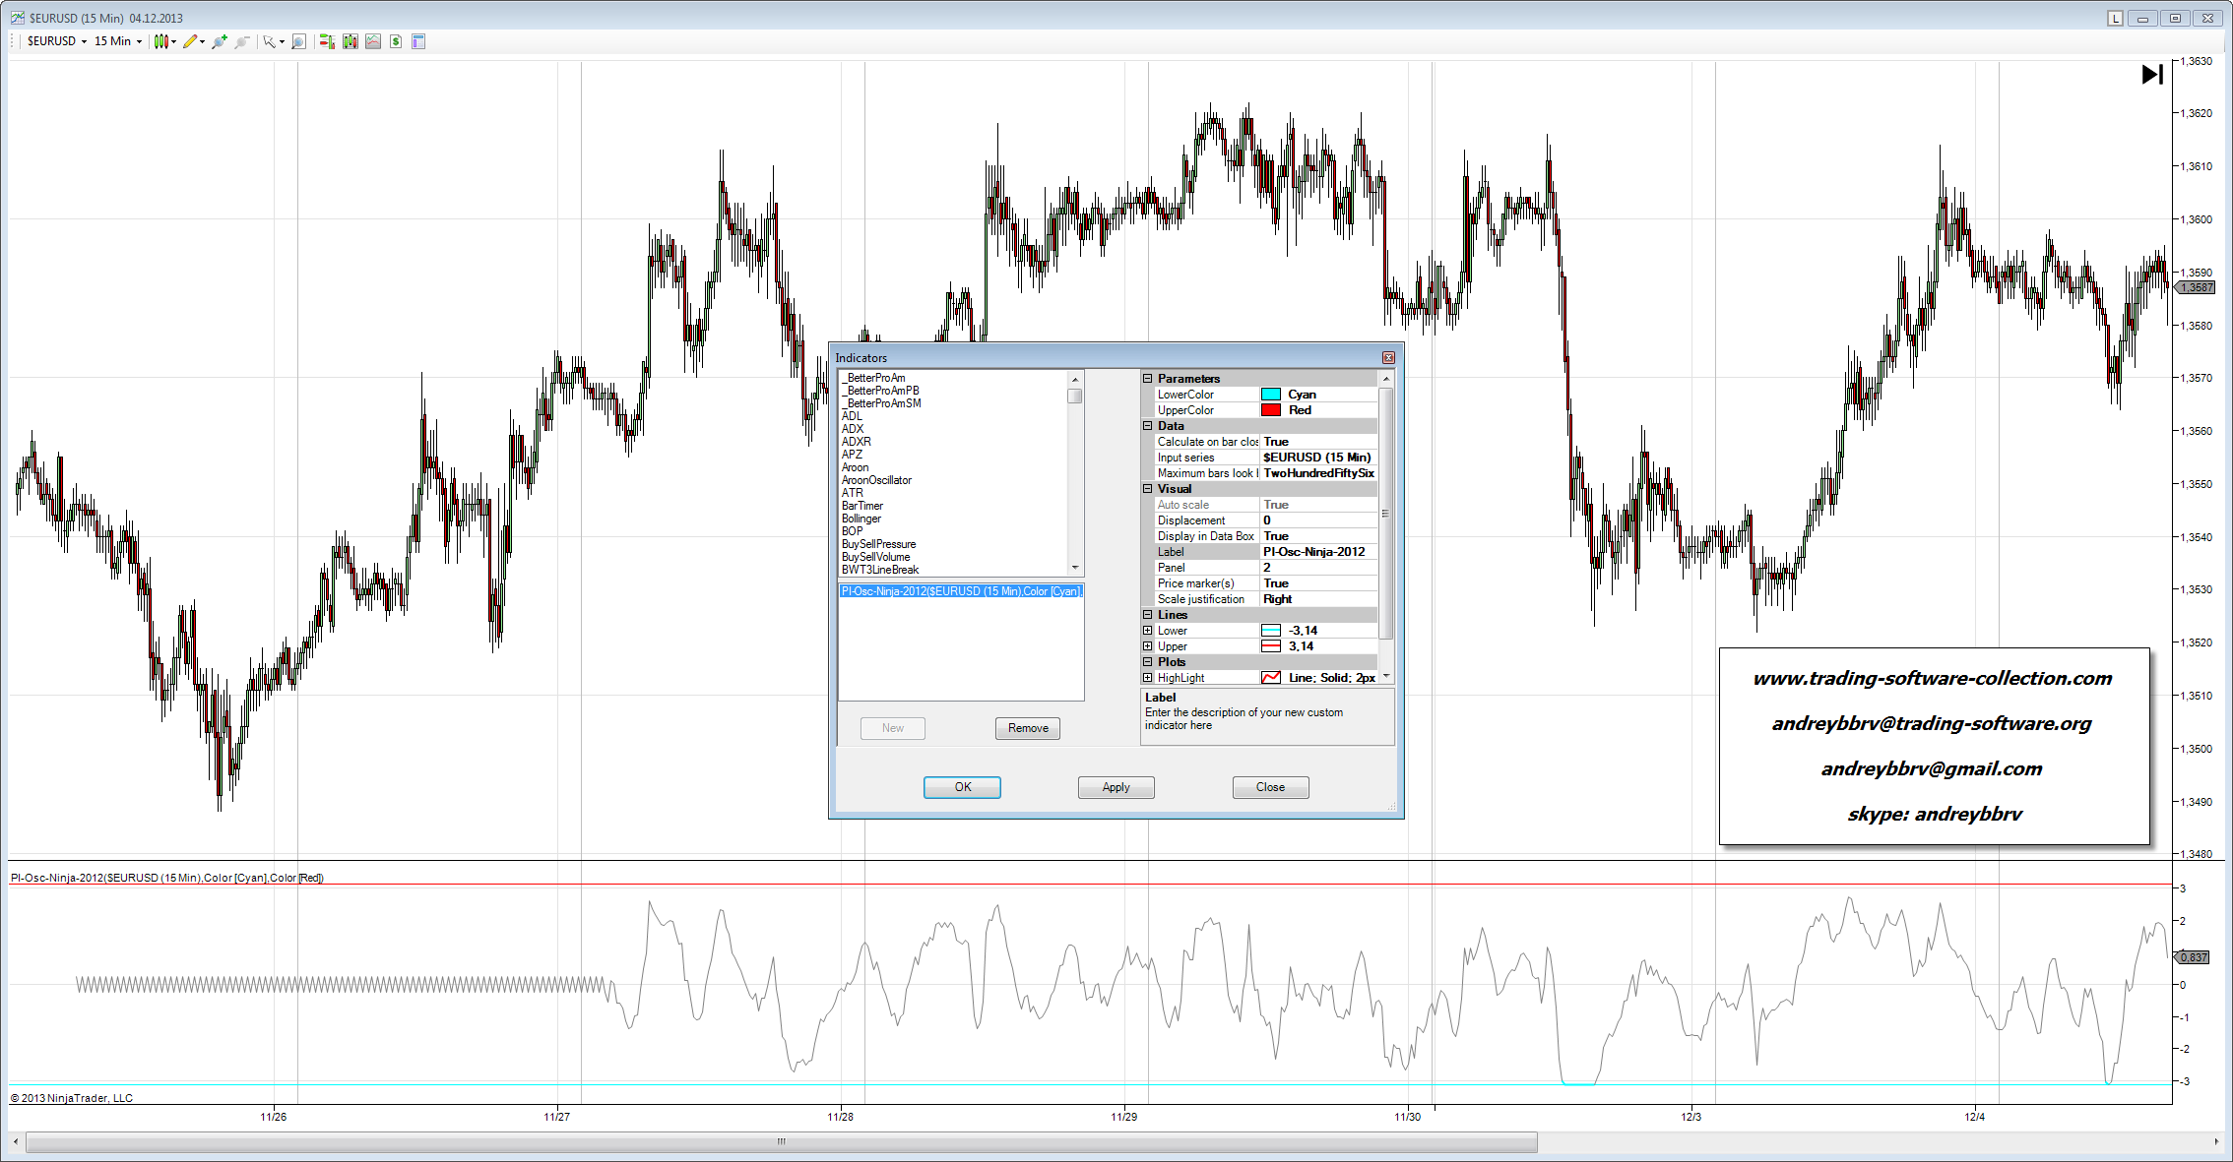Collapse the Parameters section

[1147, 379]
